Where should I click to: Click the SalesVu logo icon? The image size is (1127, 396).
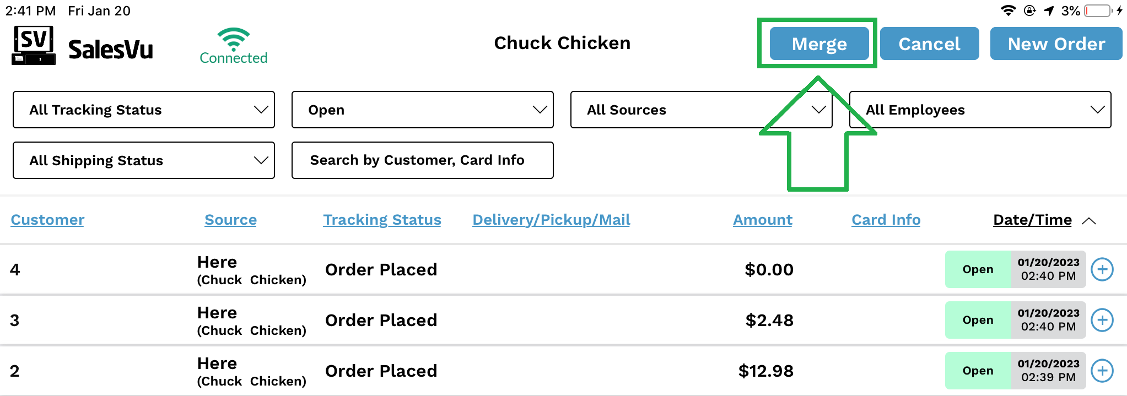tap(34, 45)
